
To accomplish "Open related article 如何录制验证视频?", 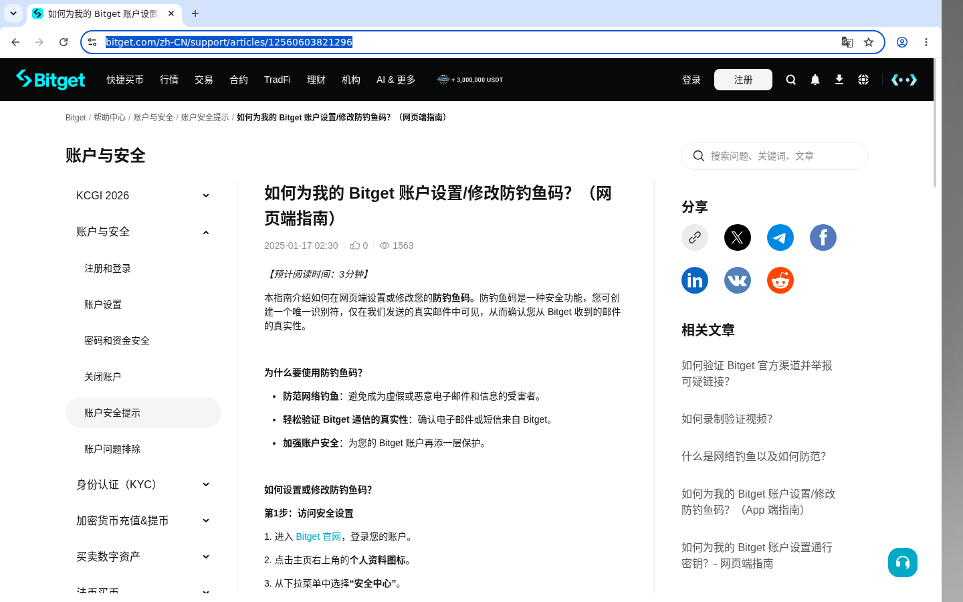I will tap(727, 419).
